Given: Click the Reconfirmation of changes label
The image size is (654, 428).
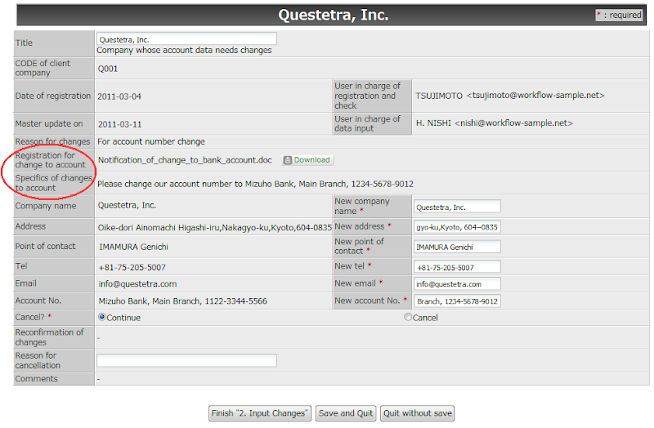Looking at the screenshot, I should click(x=49, y=337).
